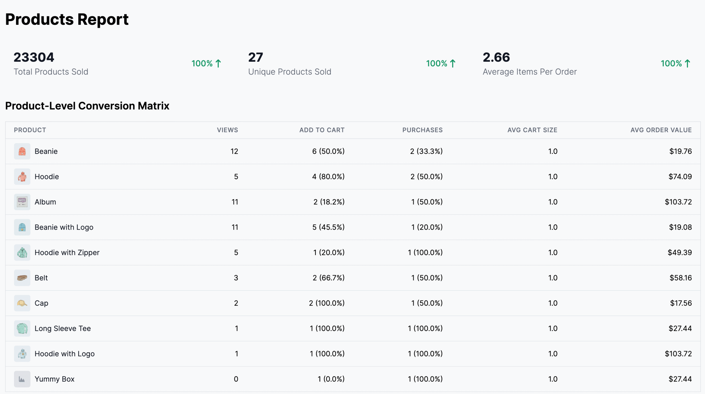The height and width of the screenshot is (394, 705).
Task: Click the Yummy Box placeholder image icon
Action: (x=22, y=379)
